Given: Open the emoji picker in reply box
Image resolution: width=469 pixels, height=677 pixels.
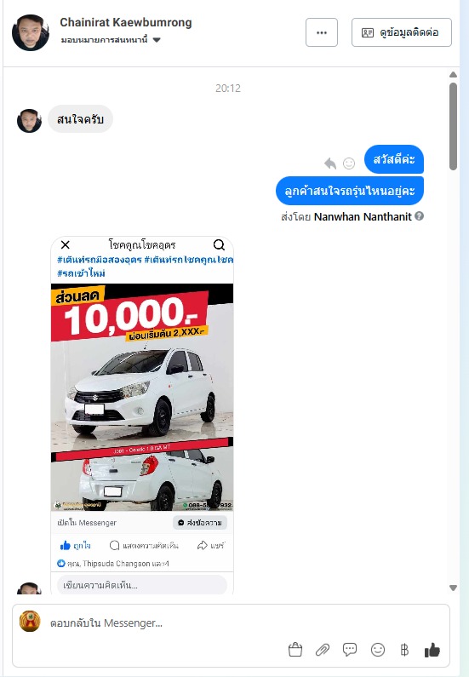Looking at the screenshot, I should (x=378, y=650).
